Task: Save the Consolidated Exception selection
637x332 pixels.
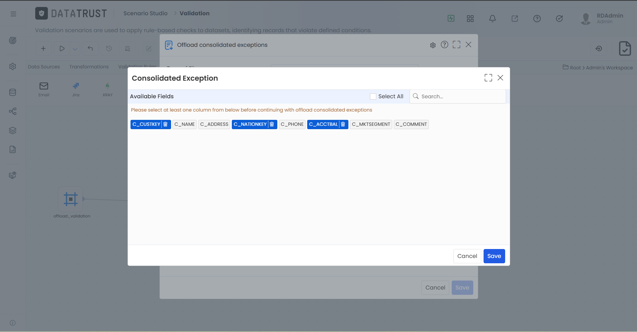Action: tap(494, 256)
